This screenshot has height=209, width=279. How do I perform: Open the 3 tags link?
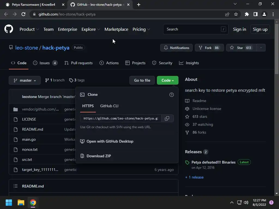77,80
